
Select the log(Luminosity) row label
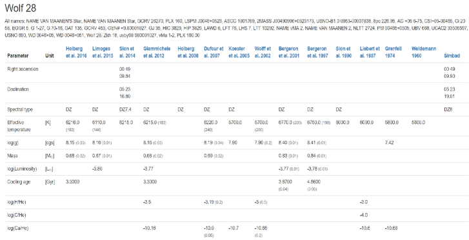22,169
